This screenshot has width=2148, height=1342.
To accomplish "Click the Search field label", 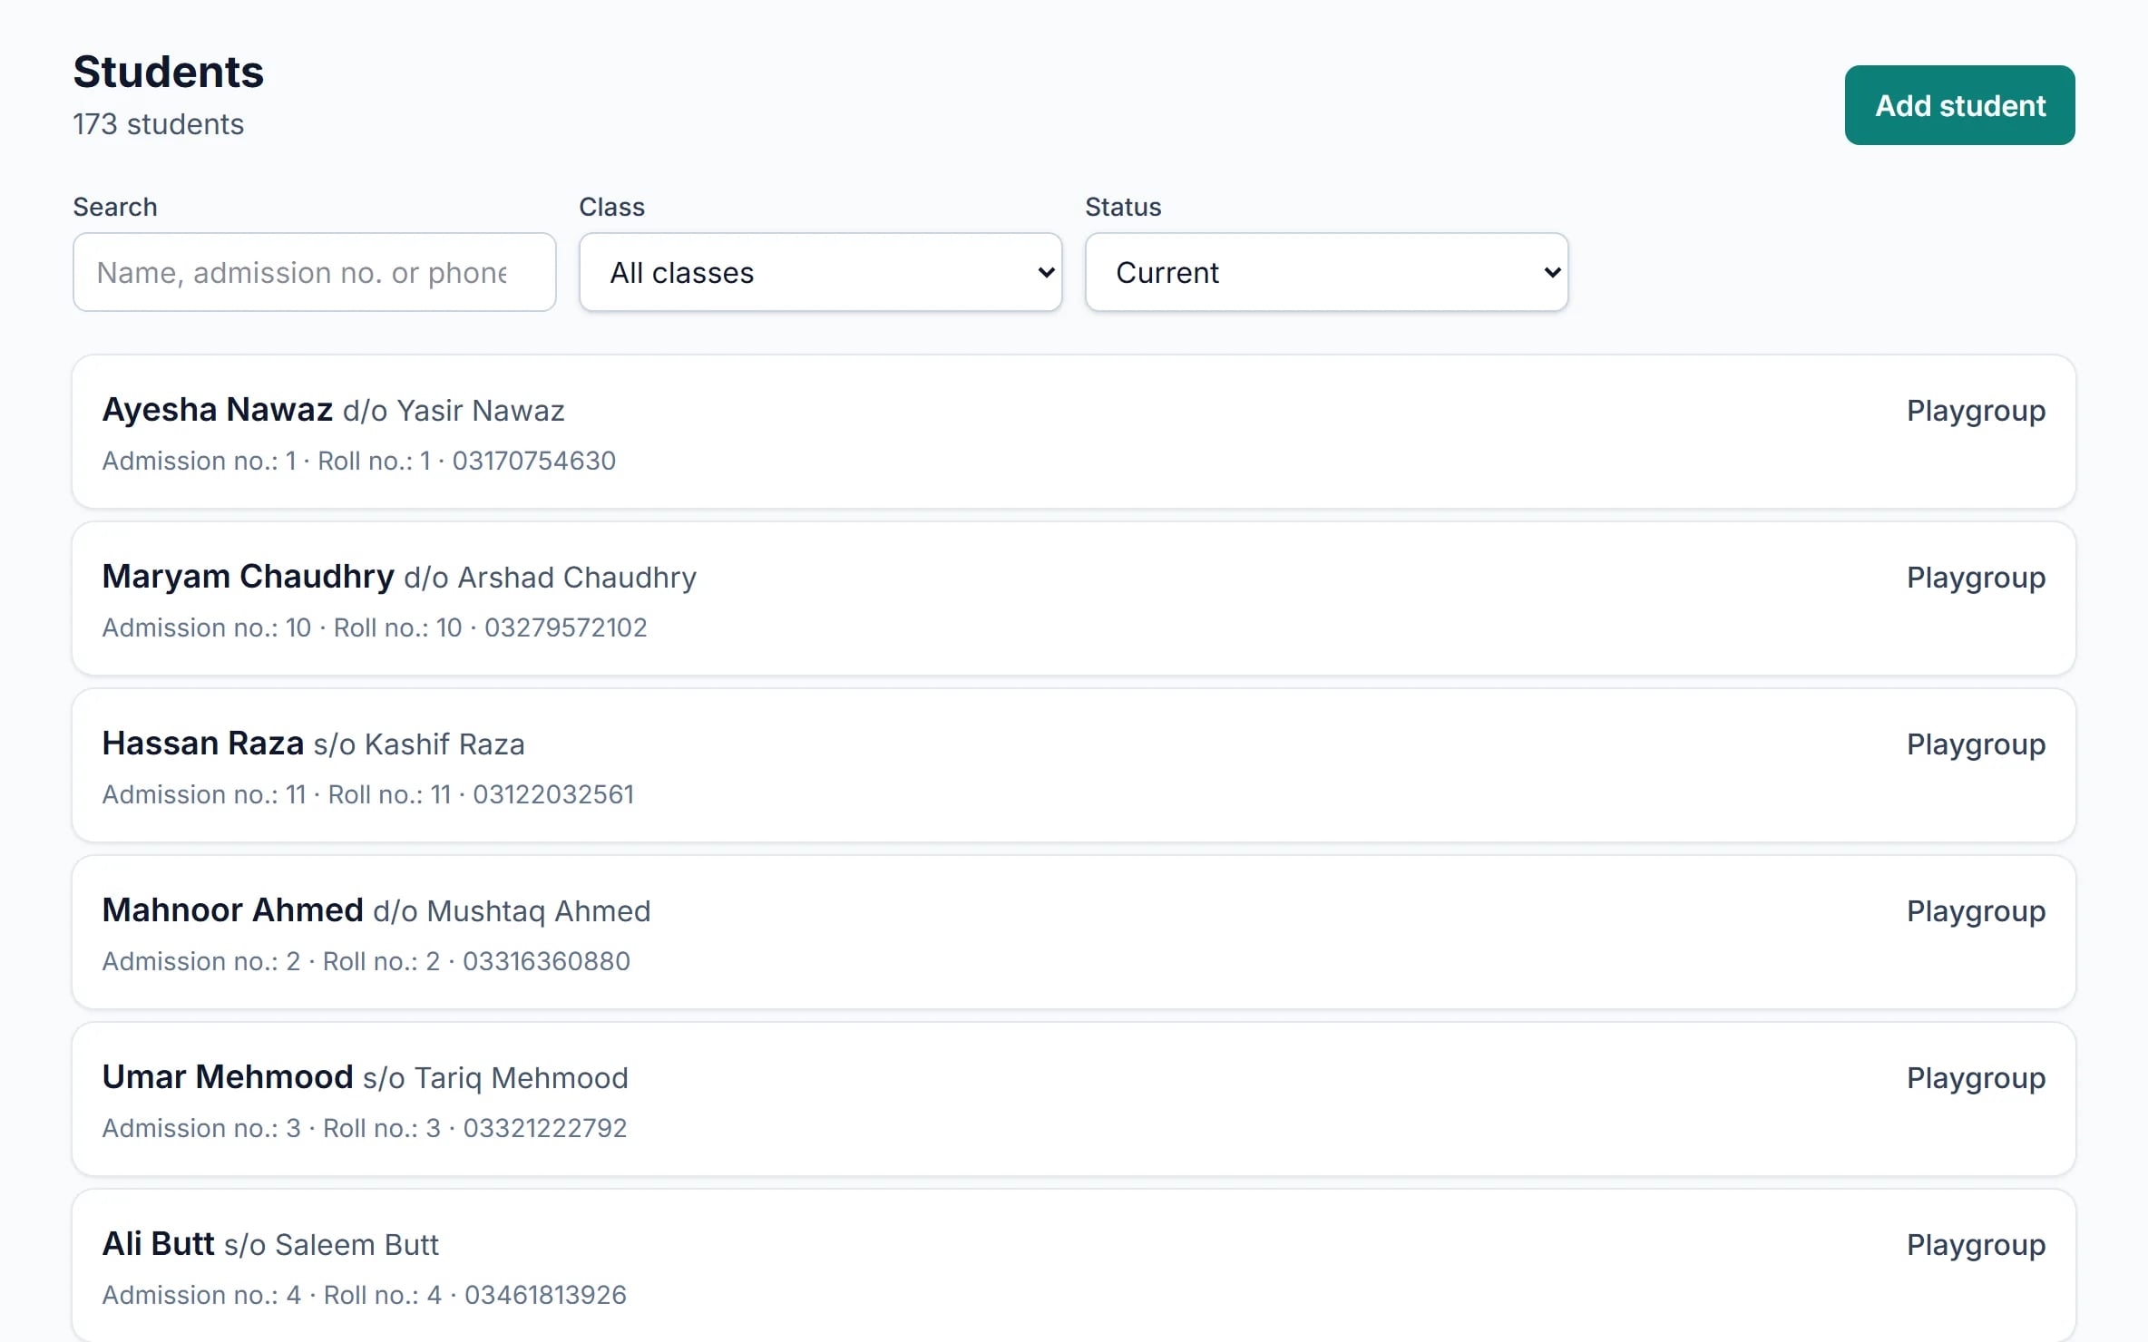I will coord(115,207).
